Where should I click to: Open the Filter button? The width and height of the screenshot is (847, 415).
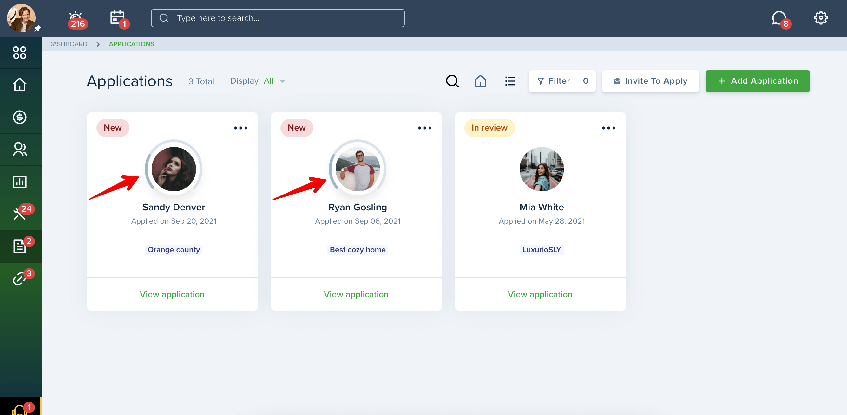coord(562,81)
